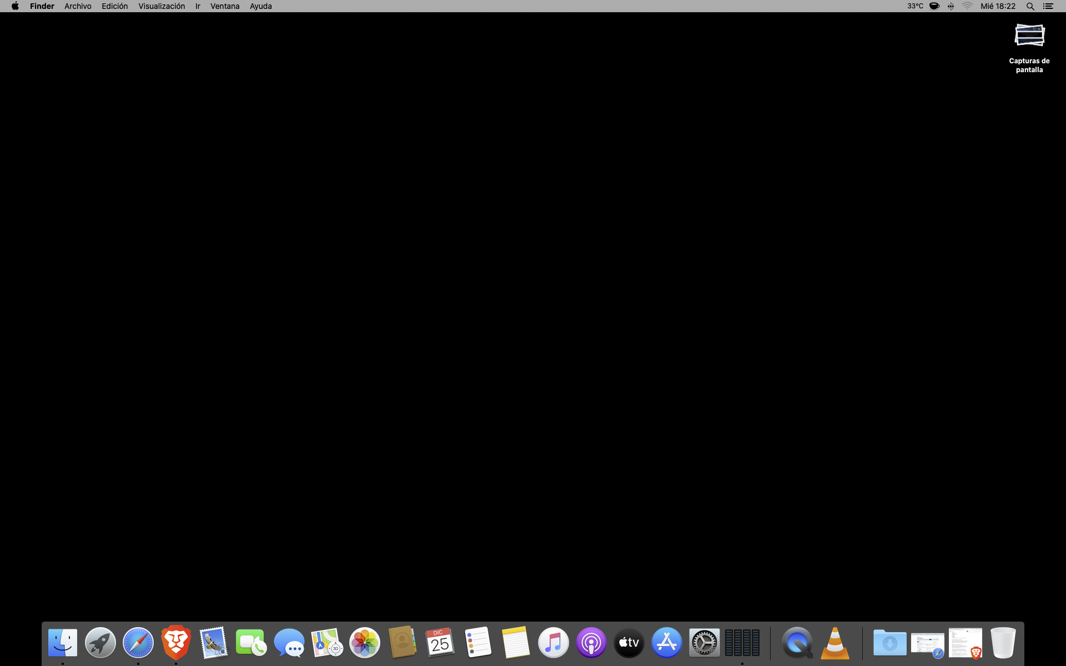Open the Archivo menu
Viewport: 1066px width, 666px height.
point(78,6)
